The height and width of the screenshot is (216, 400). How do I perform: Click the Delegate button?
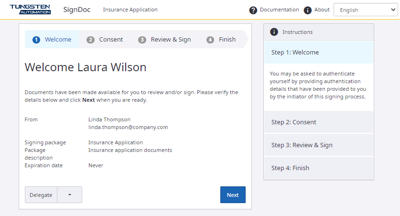coord(41,195)
